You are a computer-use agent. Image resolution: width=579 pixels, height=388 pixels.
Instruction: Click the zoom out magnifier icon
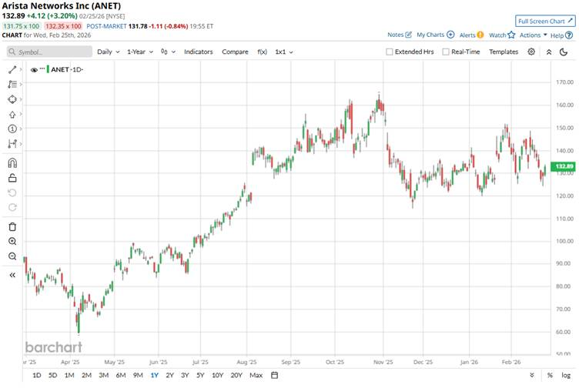coord(12,256)
